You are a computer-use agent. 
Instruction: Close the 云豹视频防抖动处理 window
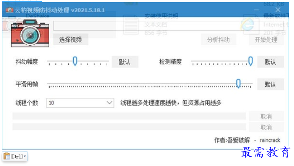278,10
